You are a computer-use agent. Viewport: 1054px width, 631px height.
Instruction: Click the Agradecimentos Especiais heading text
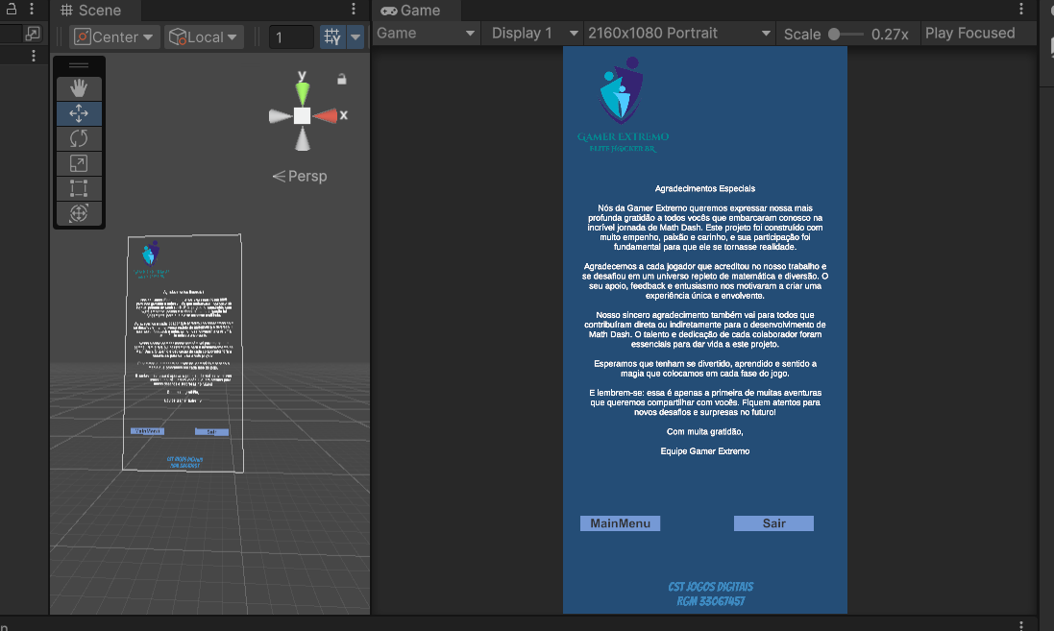click(x=705, y=189)
